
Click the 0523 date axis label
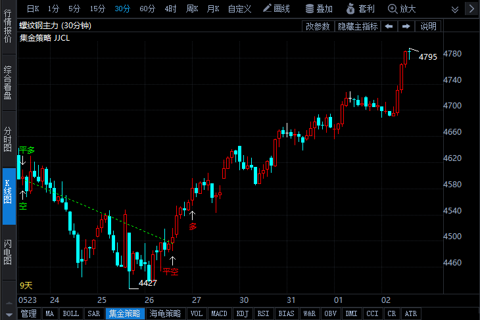28,300
